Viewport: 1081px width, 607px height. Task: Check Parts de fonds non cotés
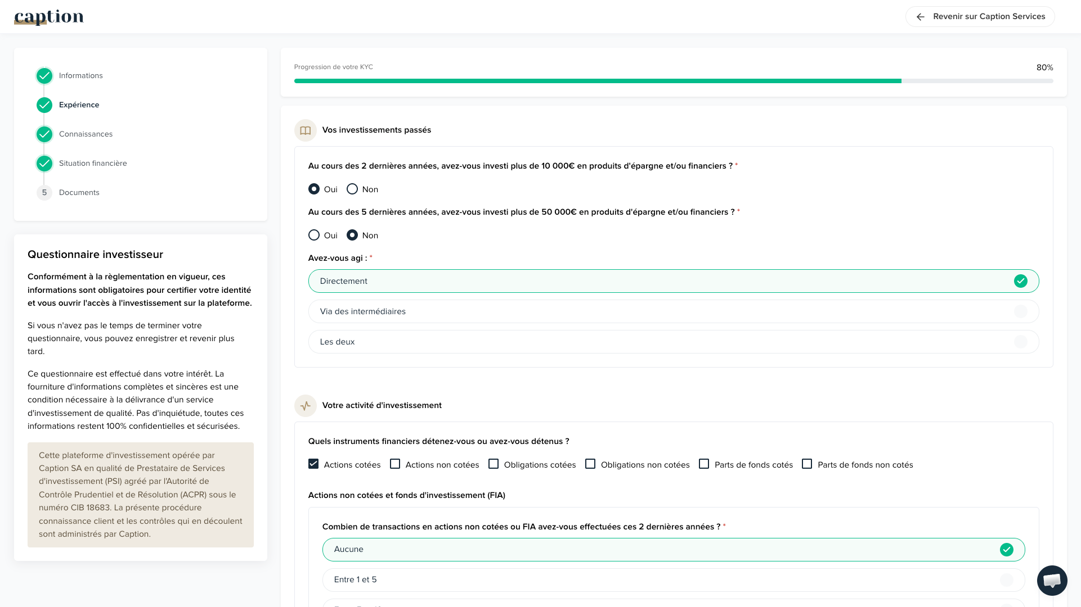tap(807, 464)
